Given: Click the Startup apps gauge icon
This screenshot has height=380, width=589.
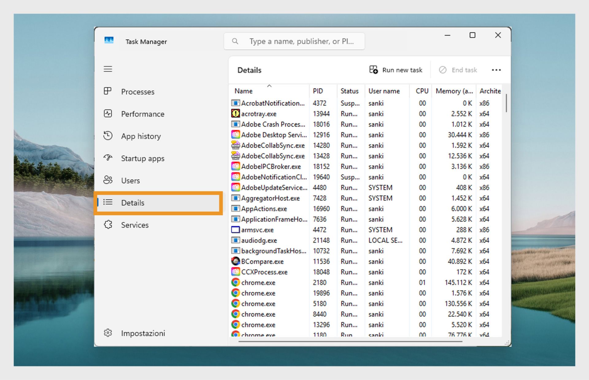Looking at the screenshot, I should click(108, 158).
